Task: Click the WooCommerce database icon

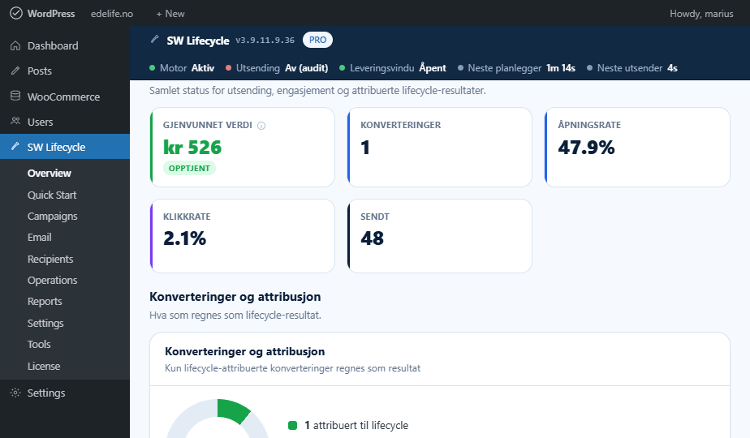Action: [x=15, y=96]
